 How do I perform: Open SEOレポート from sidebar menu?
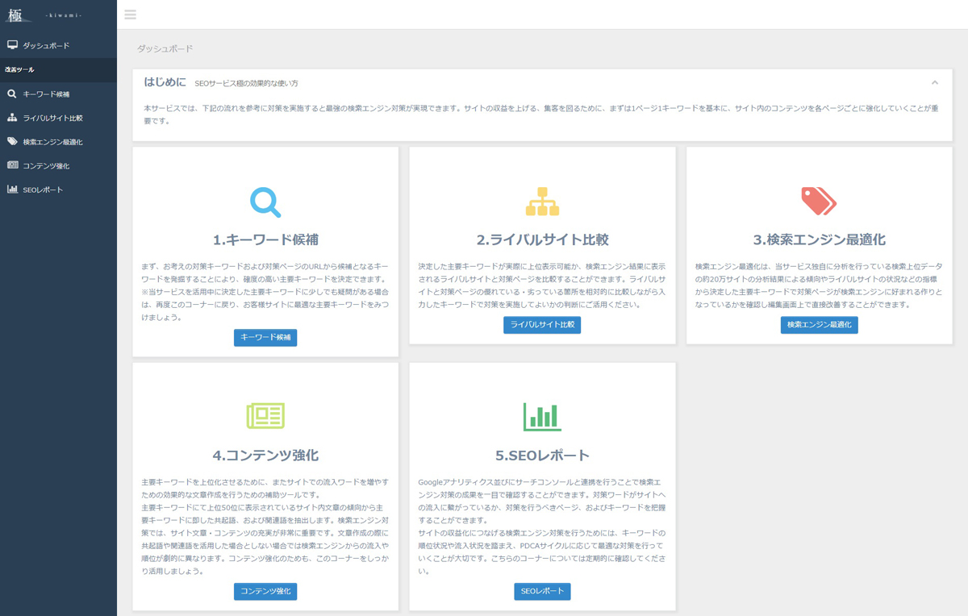click(x=43, y=190)
